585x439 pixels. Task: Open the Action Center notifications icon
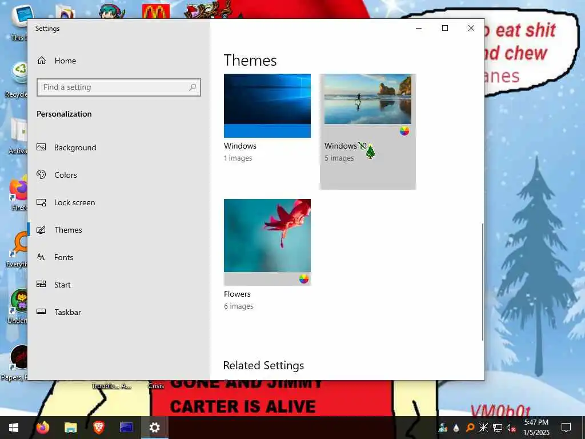[566, 428]
